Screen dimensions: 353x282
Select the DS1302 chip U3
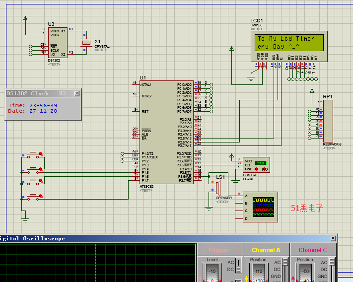point(58,43)
